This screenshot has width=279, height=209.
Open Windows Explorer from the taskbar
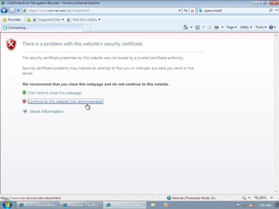[x=153, y=205]
